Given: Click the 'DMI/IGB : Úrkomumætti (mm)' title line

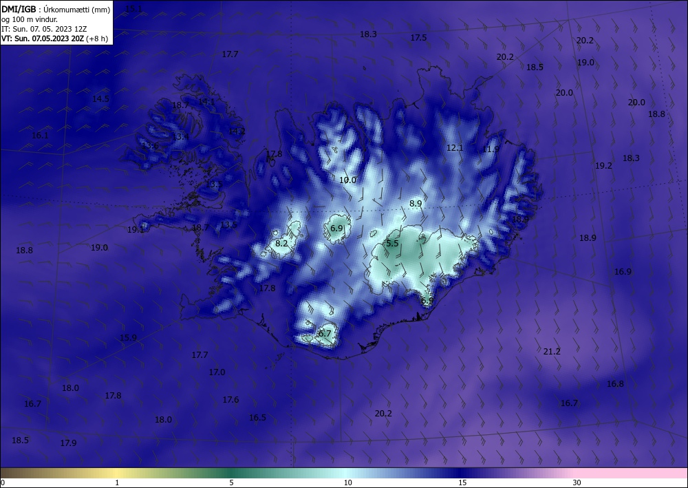Looking at the screenshot, I should coord(56,9).
